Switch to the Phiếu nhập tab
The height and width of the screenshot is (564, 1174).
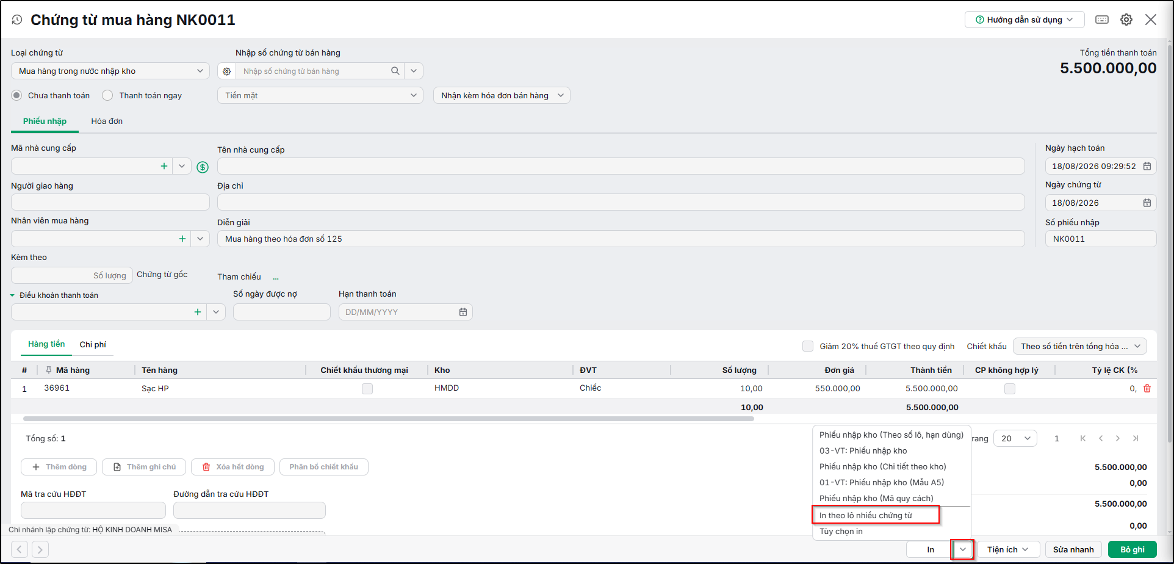(45, 121)
